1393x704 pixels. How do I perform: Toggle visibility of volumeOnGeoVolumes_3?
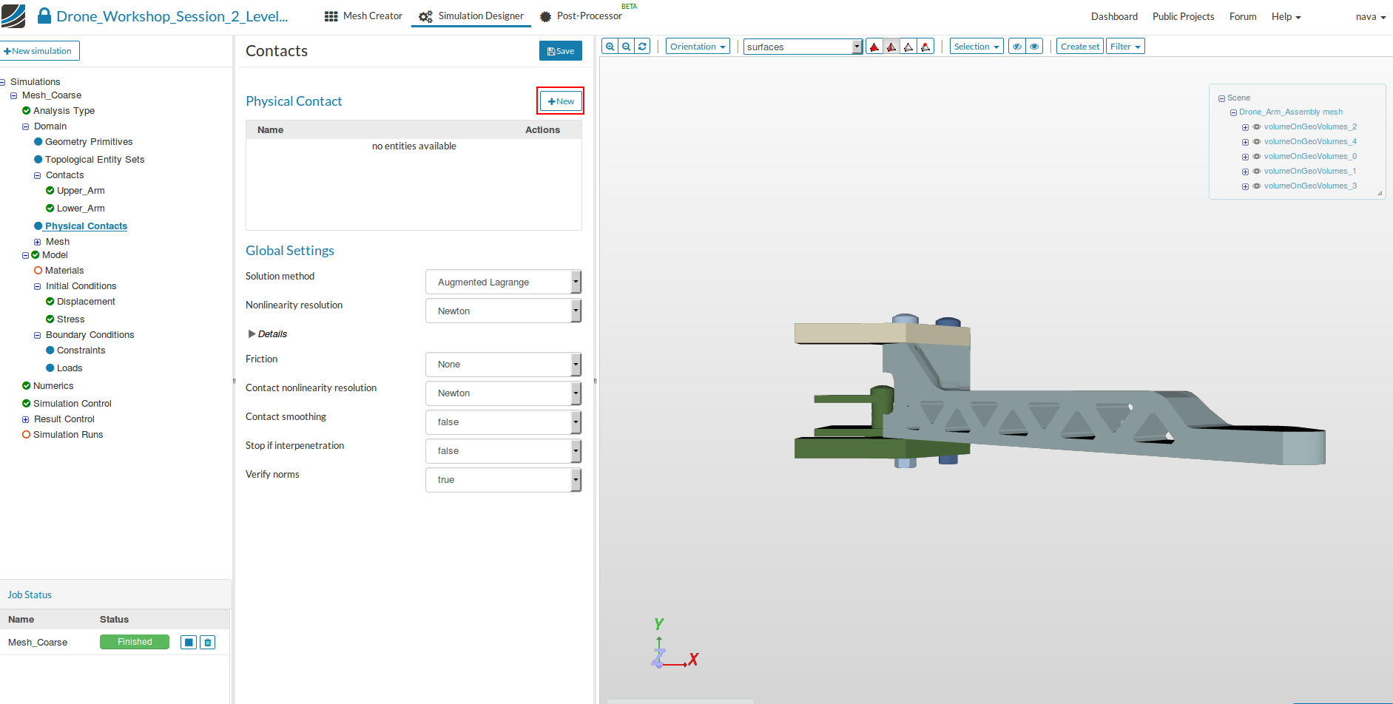click(x=1256, y=186)
